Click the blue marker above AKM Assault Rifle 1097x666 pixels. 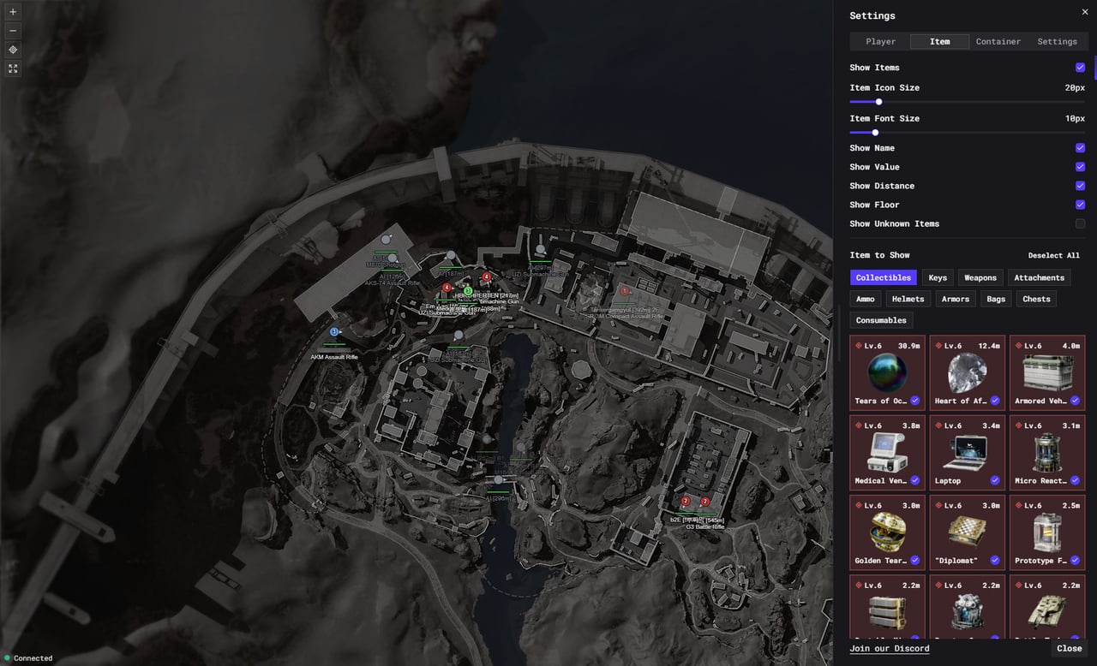(x=334, y=331)
